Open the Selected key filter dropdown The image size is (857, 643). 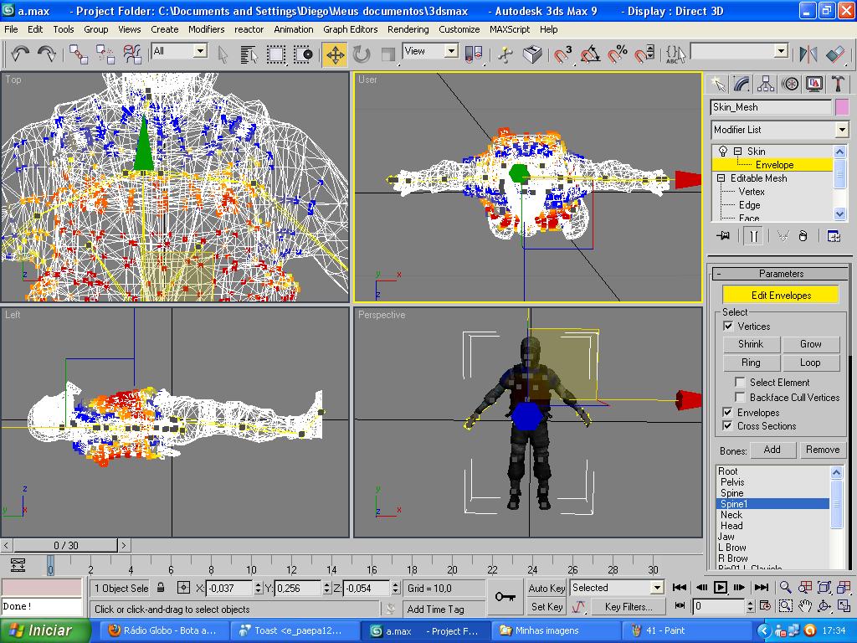point(657,588)
